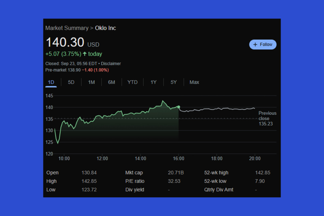Switch to the 1M chart tab
Viewport: 324px width, 216px height.
[91, 82]
